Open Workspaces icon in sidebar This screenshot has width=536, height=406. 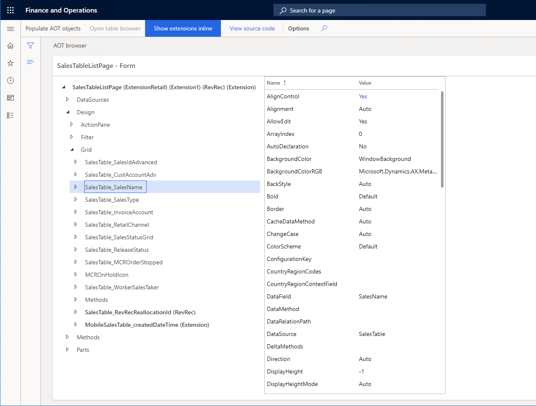(10, 98)
